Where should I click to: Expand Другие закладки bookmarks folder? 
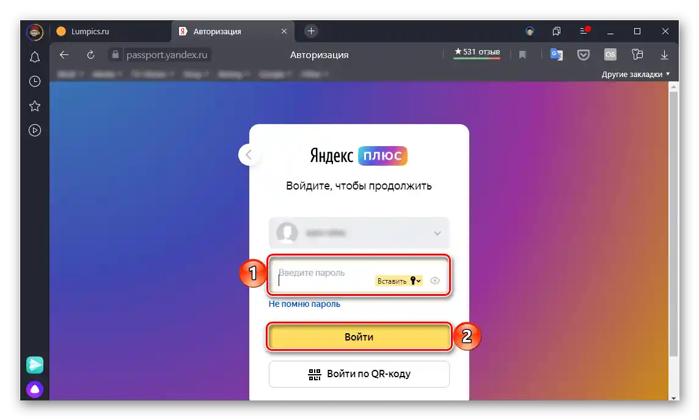(x=635, y=75)
